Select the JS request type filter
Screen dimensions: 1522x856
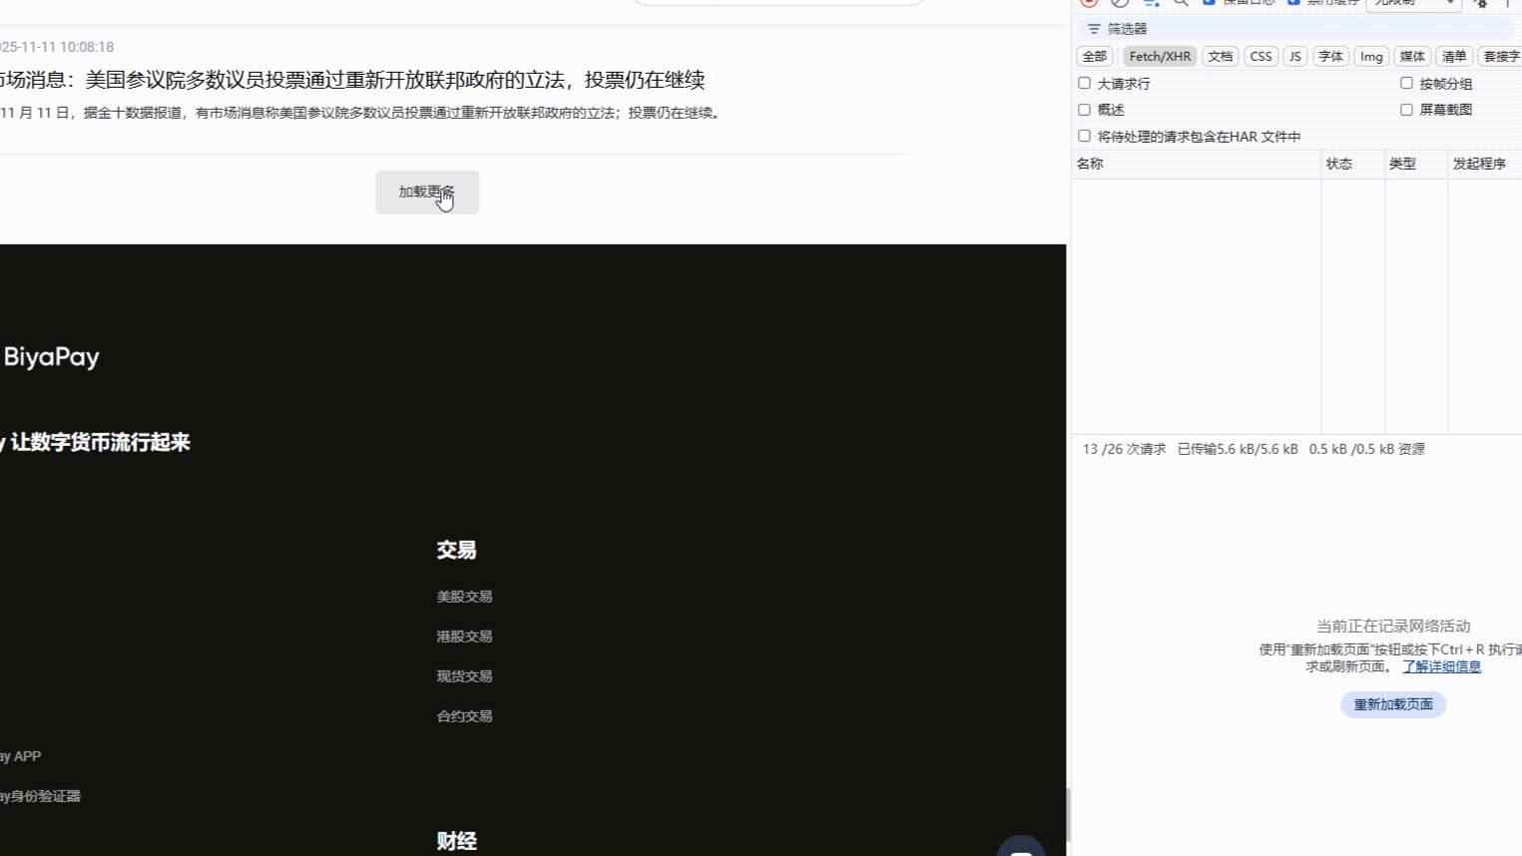point(1295,57)
